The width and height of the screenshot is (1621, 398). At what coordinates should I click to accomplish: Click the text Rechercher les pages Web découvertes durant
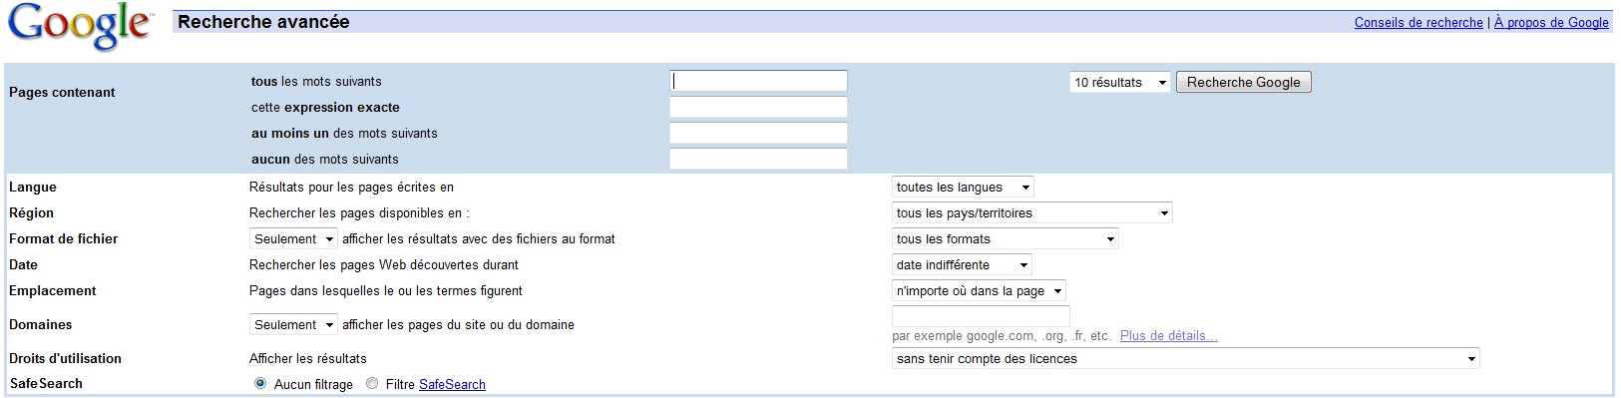coord(384,264)
